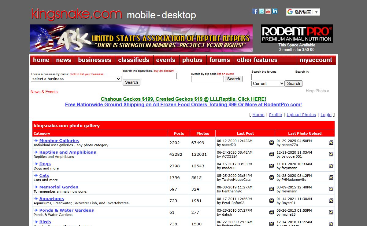Open the YouTube social icon

[268, 11]
